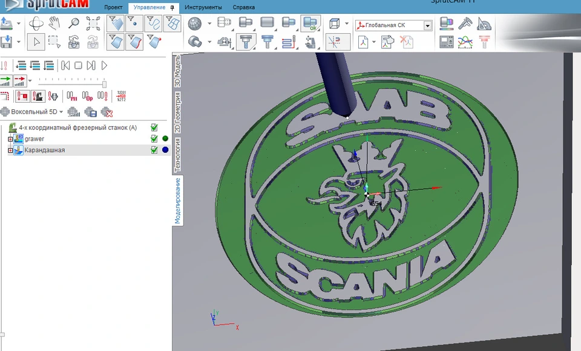Click the Fit to window icon
The height and width of the screenshot is (351, 581).
[93, 24]
